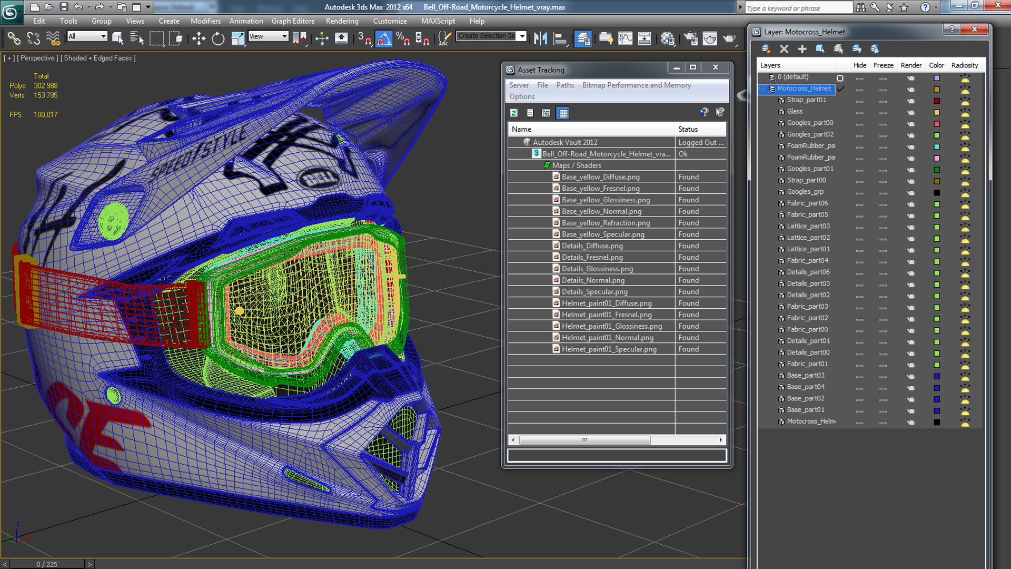The width and height of the screenshot is (1011, 569).
Task: Activate the Select Object tool
Action: 117,38
